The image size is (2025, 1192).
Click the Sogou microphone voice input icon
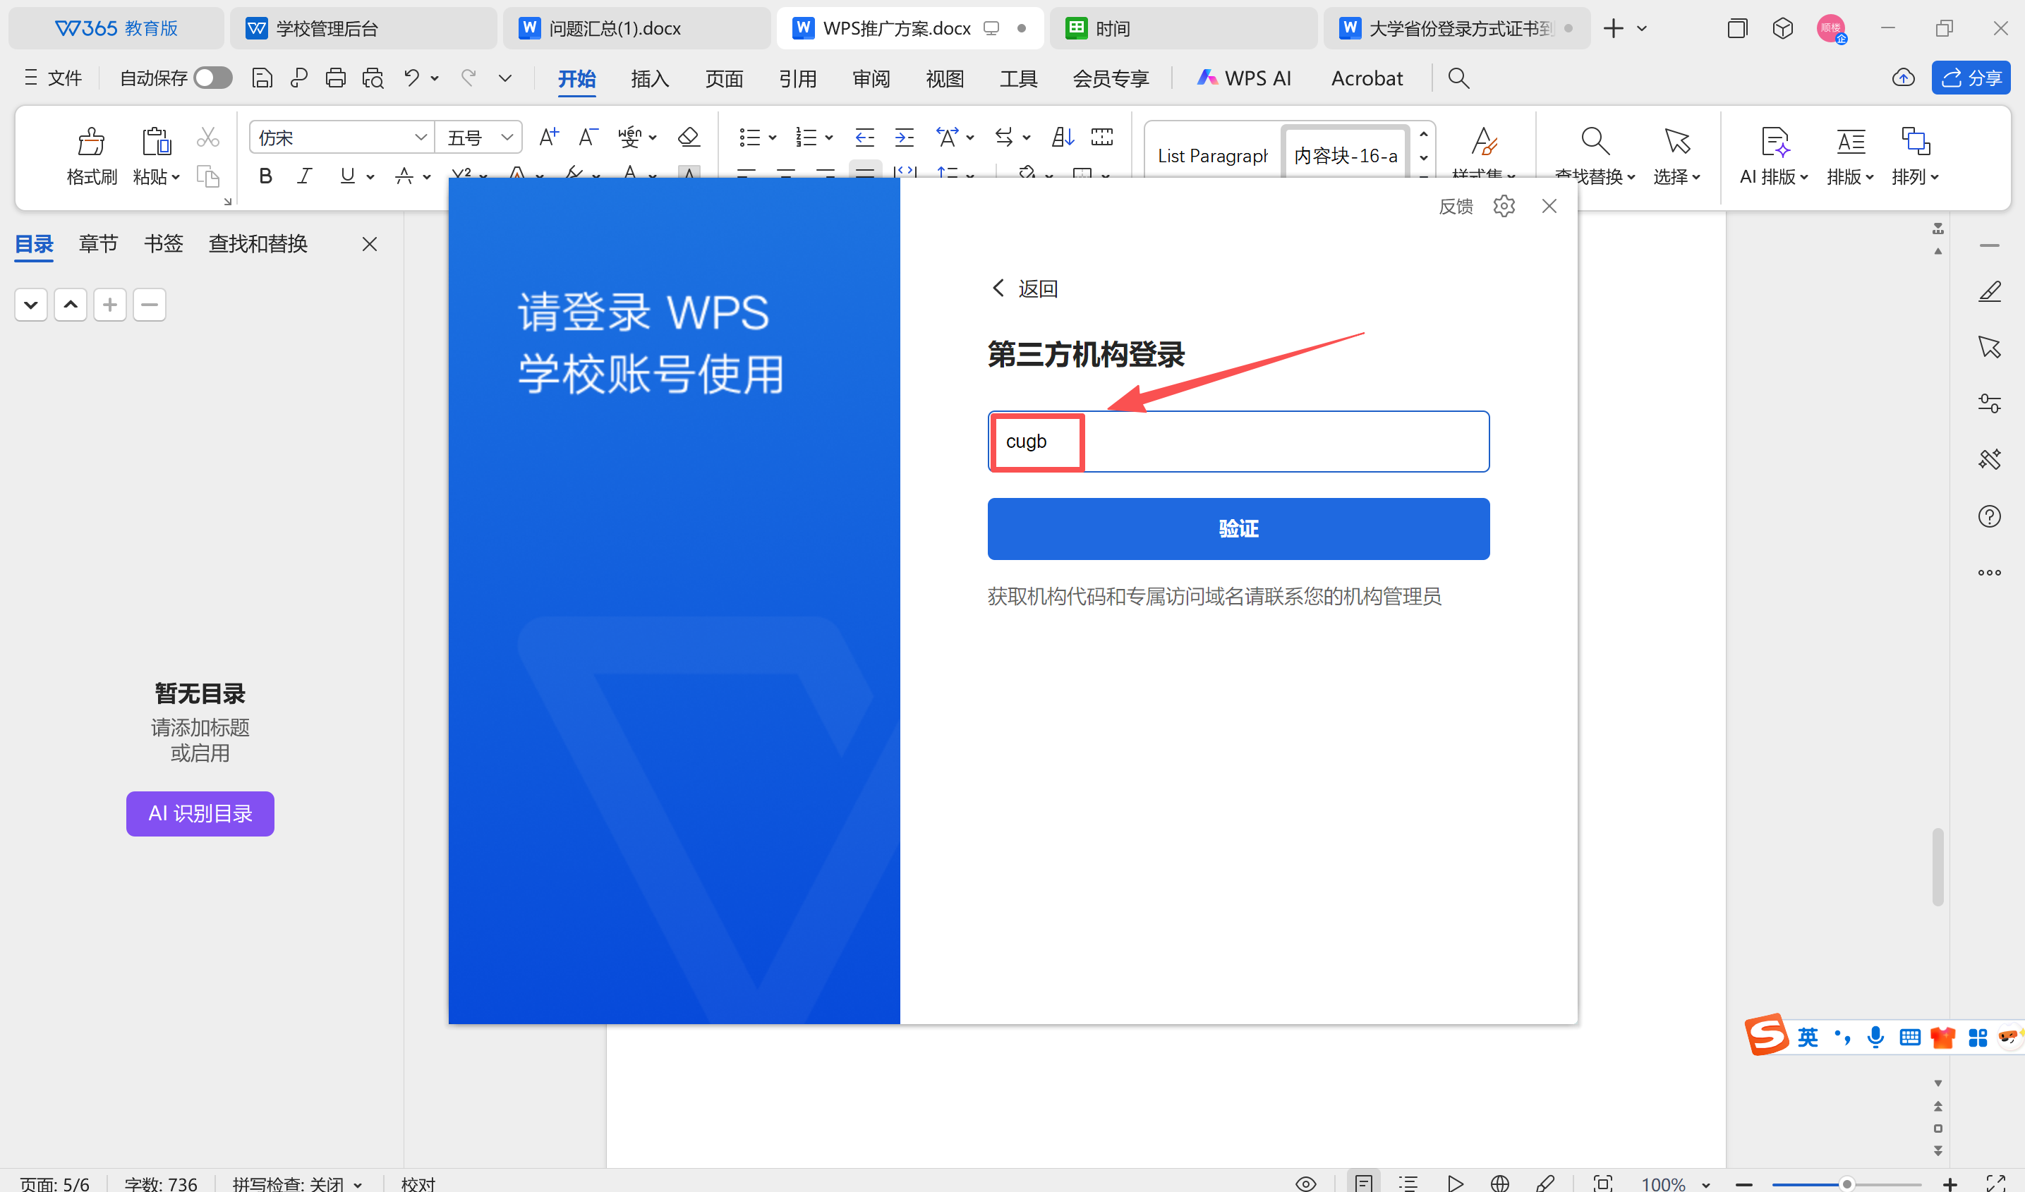(1875, 1037)
